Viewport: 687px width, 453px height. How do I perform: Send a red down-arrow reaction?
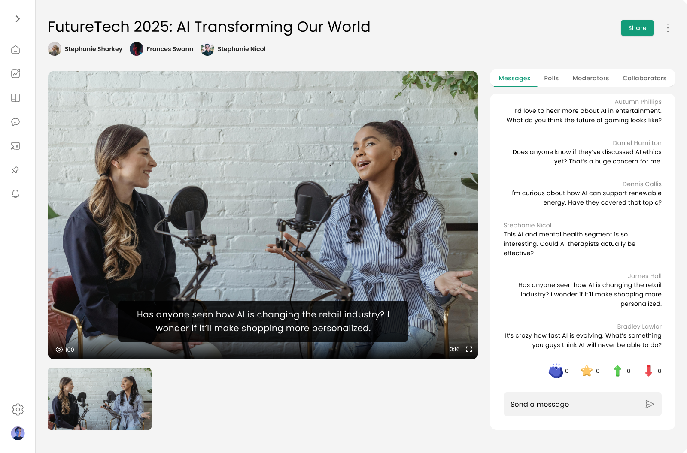(648, 371)
